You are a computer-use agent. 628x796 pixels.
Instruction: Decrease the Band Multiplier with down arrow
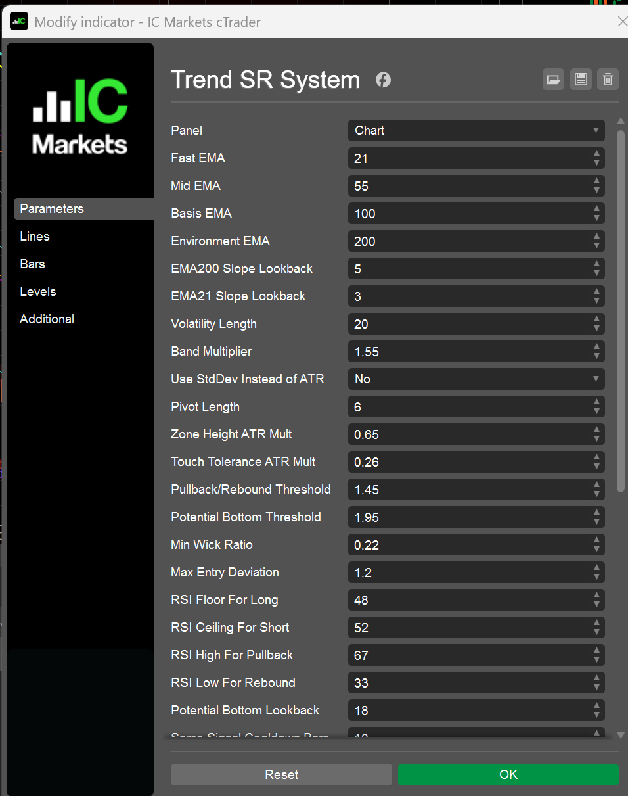[596, 356]
